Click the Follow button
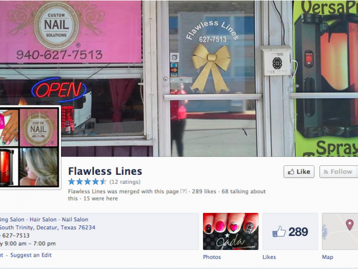Viewport: 358px width, 269px height. coord(338,171)
